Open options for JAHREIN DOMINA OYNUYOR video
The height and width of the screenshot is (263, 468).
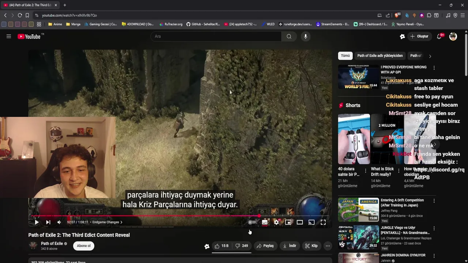(434, 256)
